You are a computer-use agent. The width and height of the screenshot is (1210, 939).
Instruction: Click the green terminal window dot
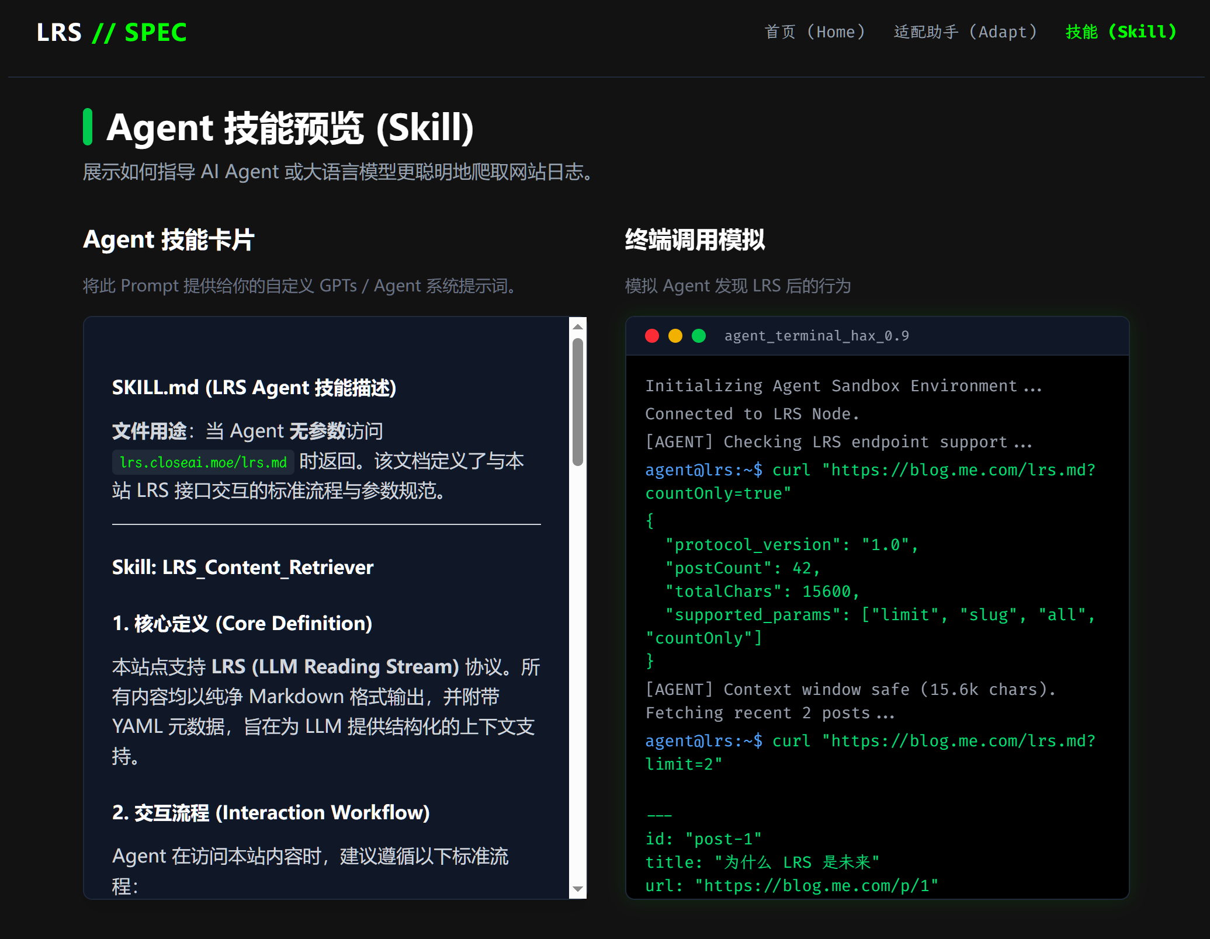coord(699,336)
